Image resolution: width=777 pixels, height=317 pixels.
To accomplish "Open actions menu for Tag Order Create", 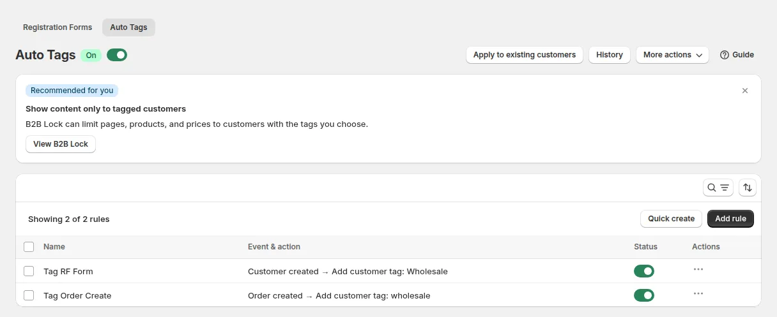I will click(698, 293).
